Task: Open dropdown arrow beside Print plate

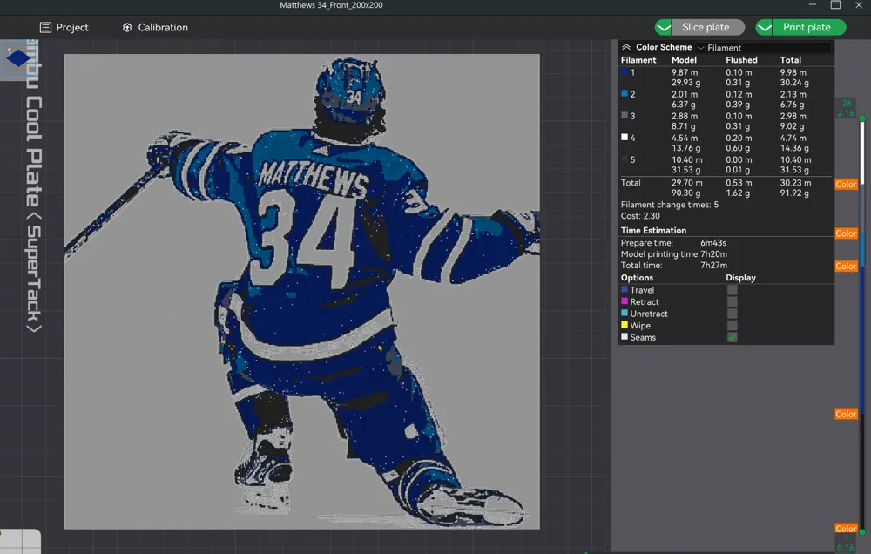Action: (765, 27)
